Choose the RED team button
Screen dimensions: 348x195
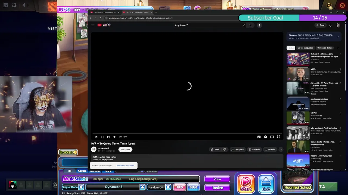pos(180,187)
